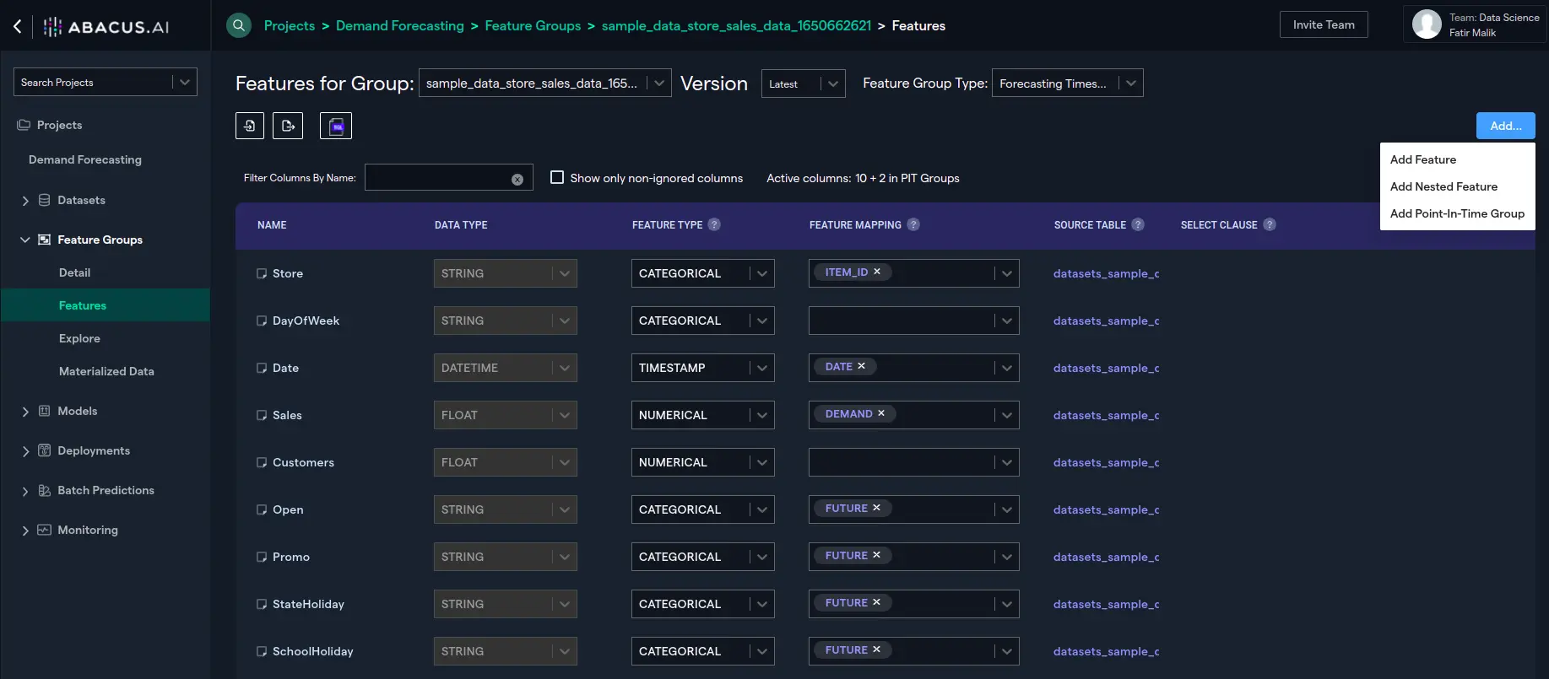Open Demand Forecasting breadcrumb link

coord(399,25)
